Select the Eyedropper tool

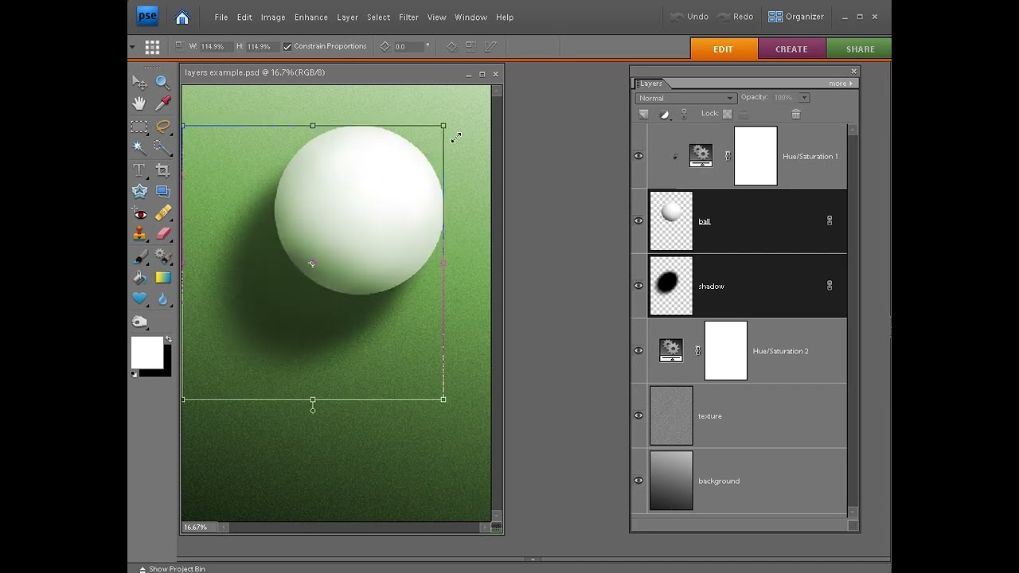(162, 103)
